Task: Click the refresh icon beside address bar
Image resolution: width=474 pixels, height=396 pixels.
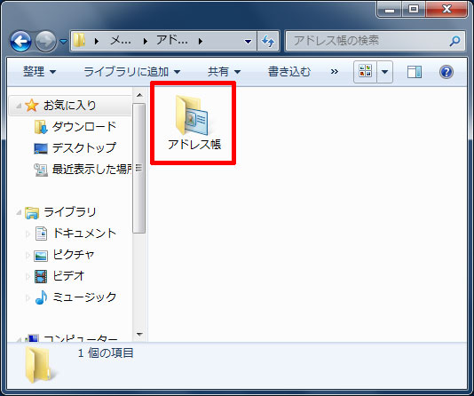Action: (x=268, y=41)
